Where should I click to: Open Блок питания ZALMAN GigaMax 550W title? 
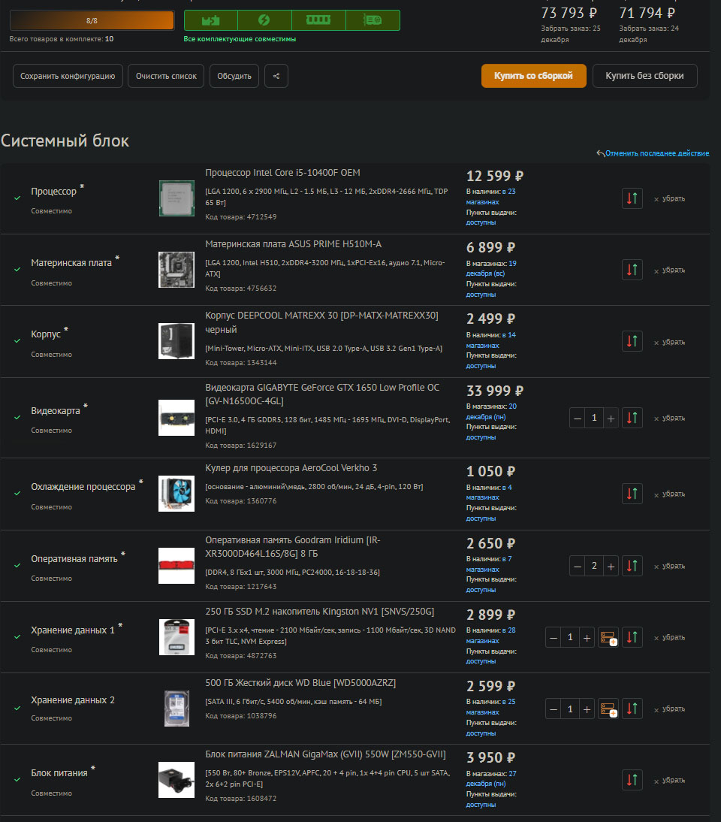click(325, 754)
